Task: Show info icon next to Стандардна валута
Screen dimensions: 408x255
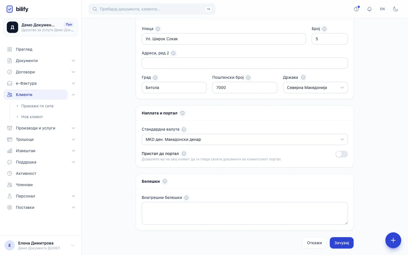Action: tap(184, 129)
